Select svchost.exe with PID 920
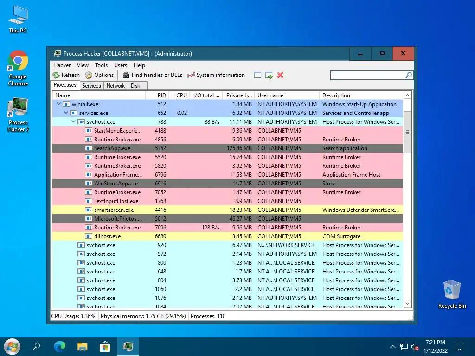The width and height of the screenshot is (475, 356). click(x=227, y=245)
